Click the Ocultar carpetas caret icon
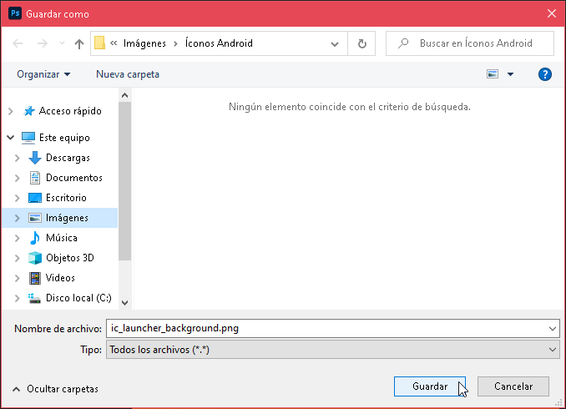 click(x=16, y=389)
